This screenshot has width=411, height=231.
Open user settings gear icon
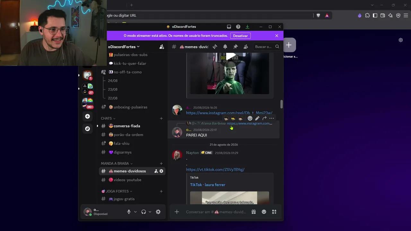click(158, 212)
